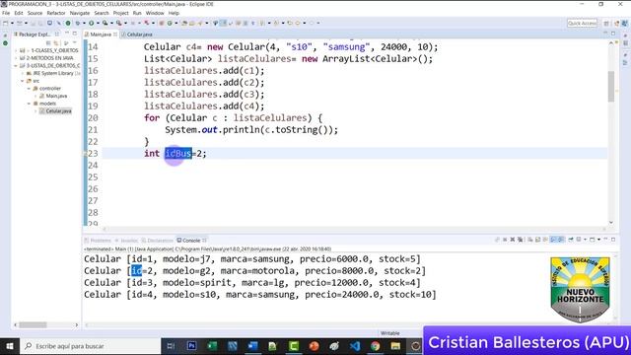Select the Declaration tab
The width and height of the screenshot is (631, 355).
click(158, 241)
